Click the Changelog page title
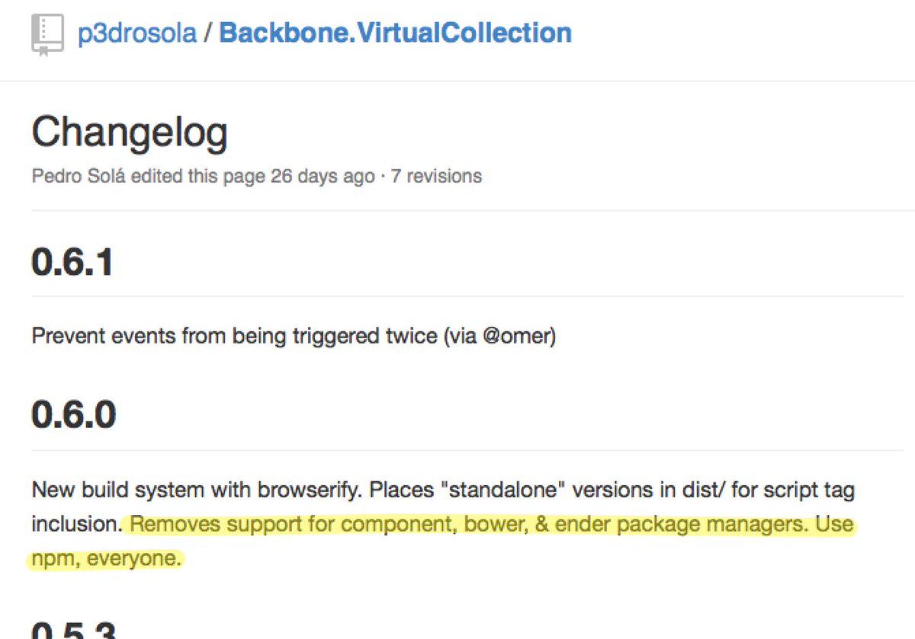The image size is (915, 639). point(130,134)
